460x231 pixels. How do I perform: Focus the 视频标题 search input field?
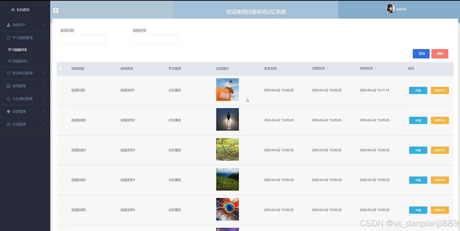83,40
